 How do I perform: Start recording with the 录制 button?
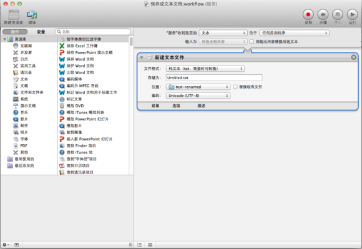click(x=308, y=14)
